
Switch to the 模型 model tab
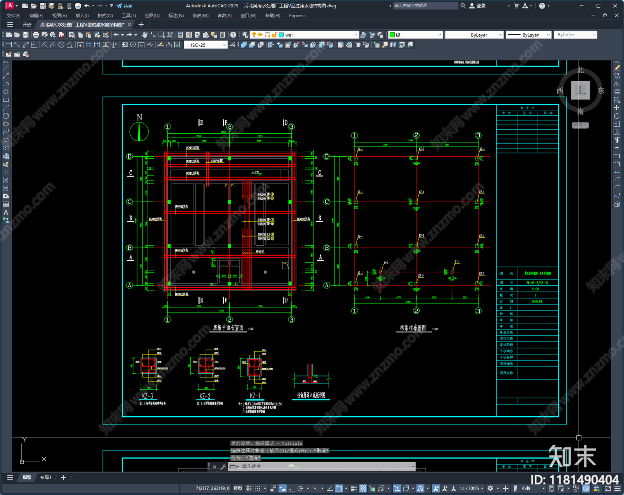click(x=27, y=477)
